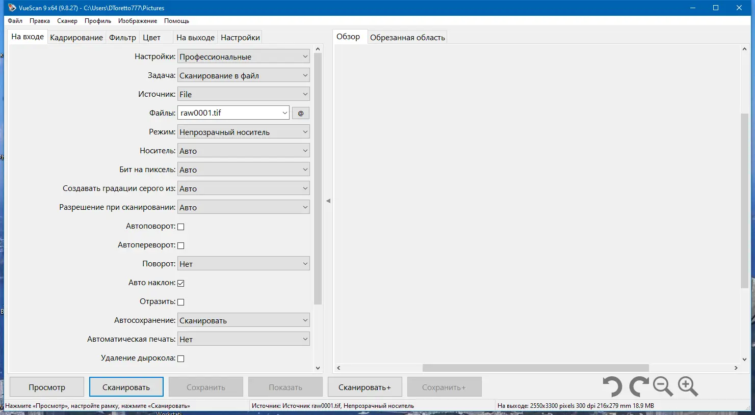The height and width of the screenshot is (415, 755).
Task: Click the Показать button
Action: coord(285,387)
